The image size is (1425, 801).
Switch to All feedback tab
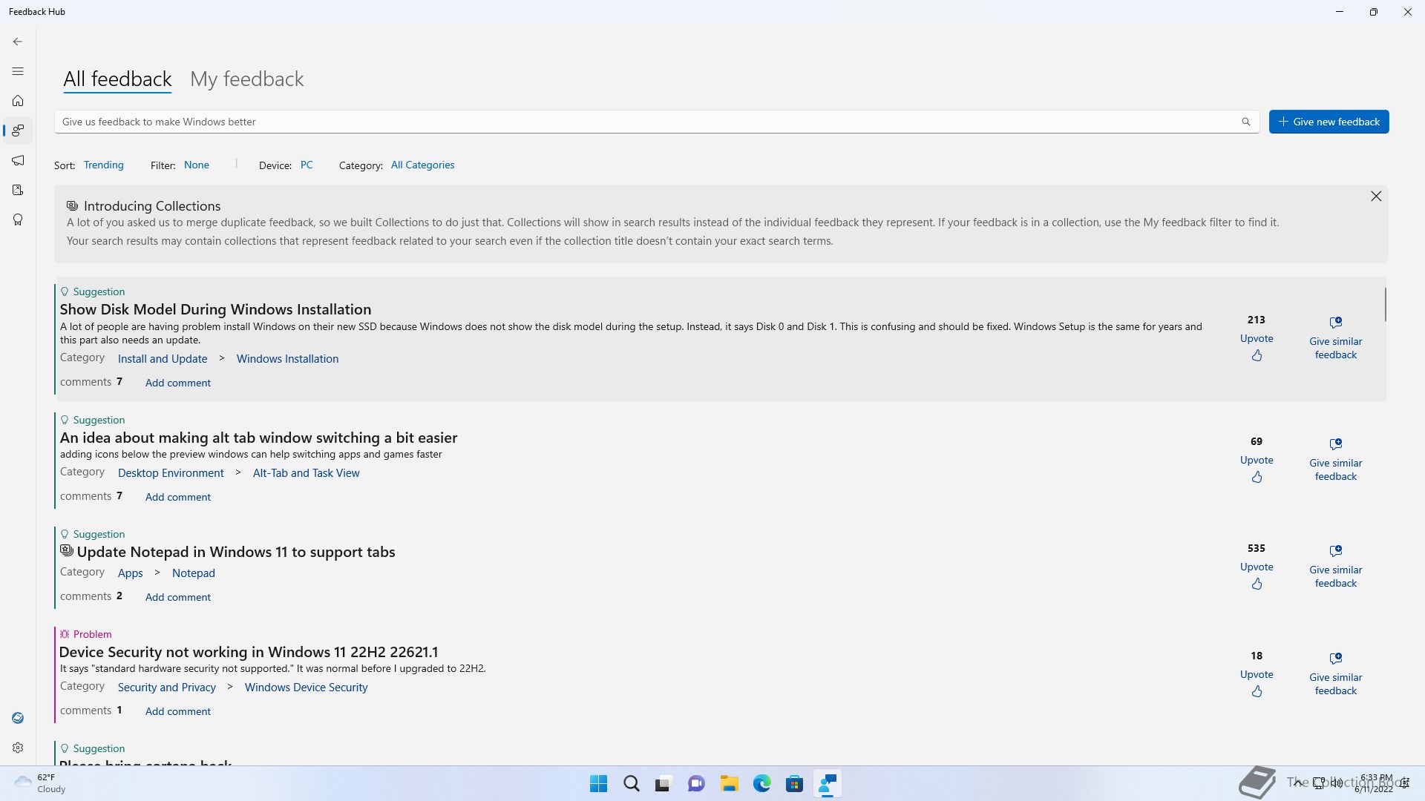point(117,79)
